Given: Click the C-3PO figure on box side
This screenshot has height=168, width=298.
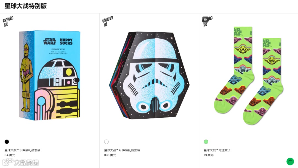Looking at the screenshot, I should tap(26, 78).
